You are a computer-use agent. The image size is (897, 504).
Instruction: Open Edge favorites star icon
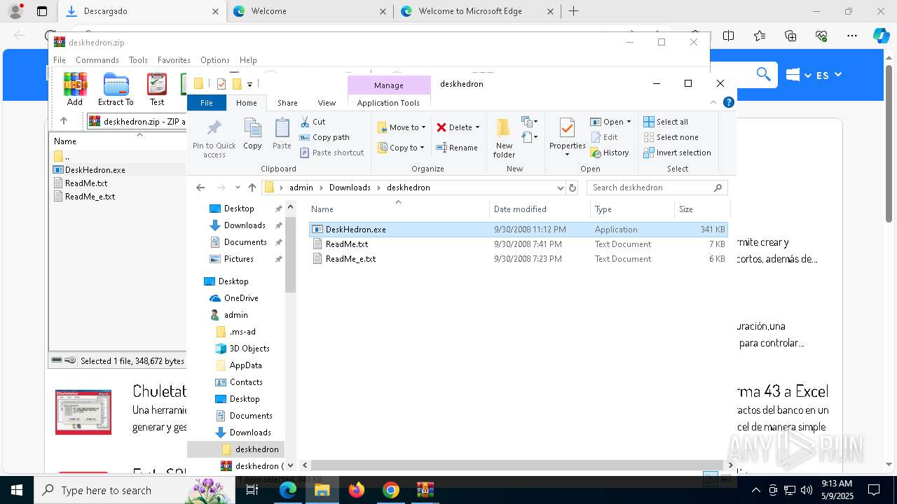point(760,36)
